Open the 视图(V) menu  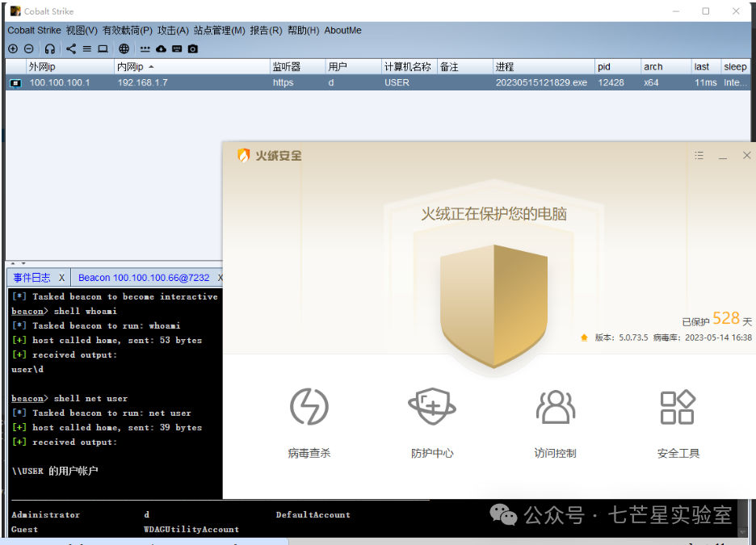pyautogui.click(x=82, y=31)
